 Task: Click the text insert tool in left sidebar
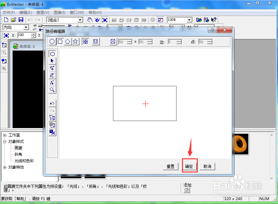[4, 45]
